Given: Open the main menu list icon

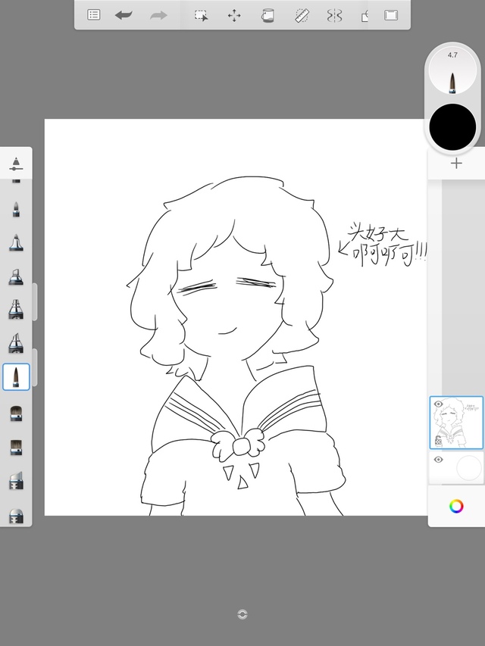Looking at the screenshot, I should [94, 15].
